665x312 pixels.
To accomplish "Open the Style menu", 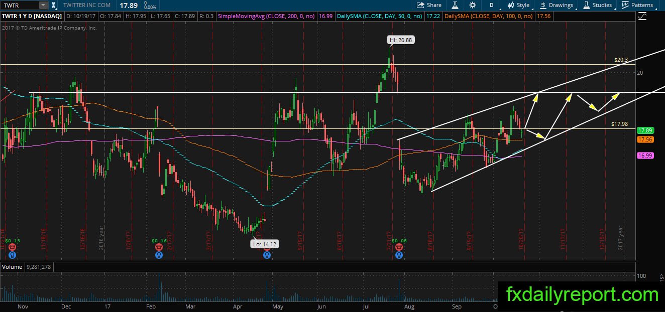I will [x=519, y=5].
